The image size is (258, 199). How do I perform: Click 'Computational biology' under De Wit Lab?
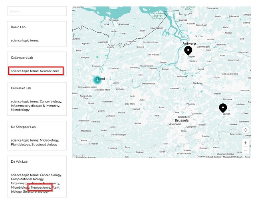coord(27,179)
